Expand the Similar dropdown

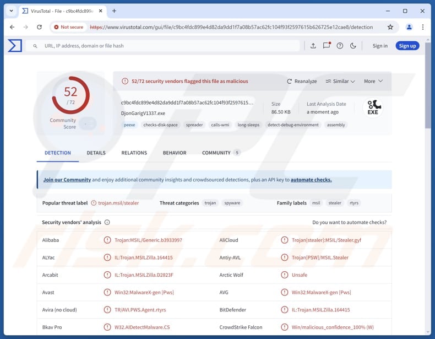340,81
